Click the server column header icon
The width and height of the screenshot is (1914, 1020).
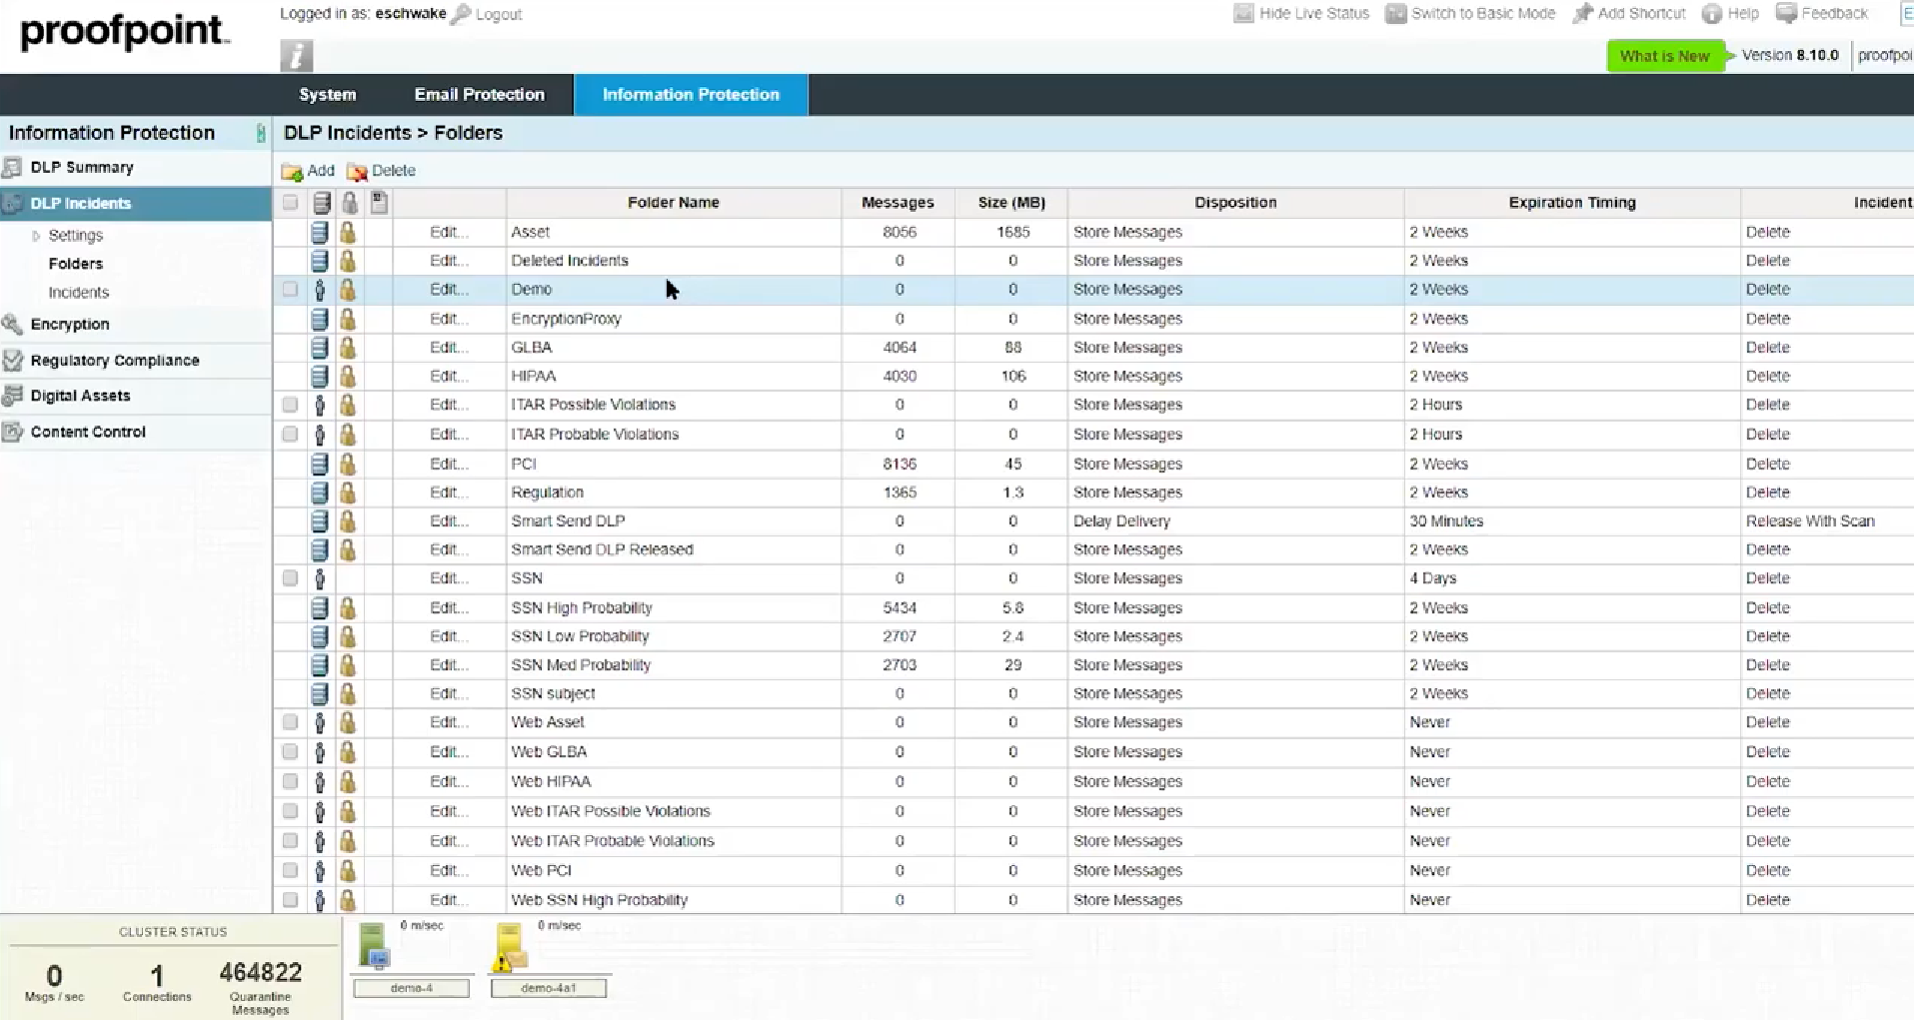pos(322,203)
